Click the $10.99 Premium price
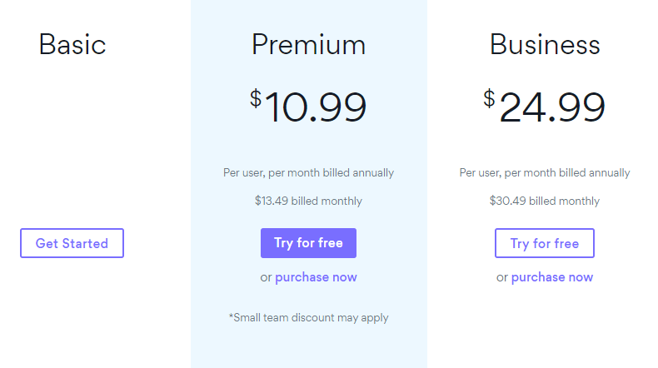The width and height of the screenshot is (658, 368). click(308, 106)
